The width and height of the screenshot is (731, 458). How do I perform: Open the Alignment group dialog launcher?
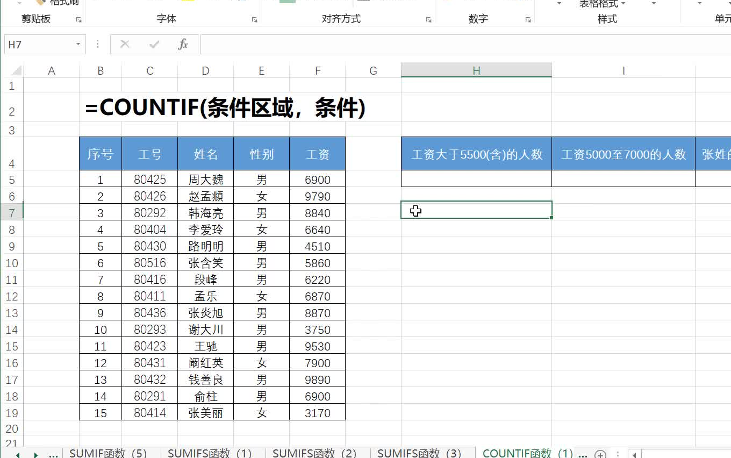(x=428, y=20)
